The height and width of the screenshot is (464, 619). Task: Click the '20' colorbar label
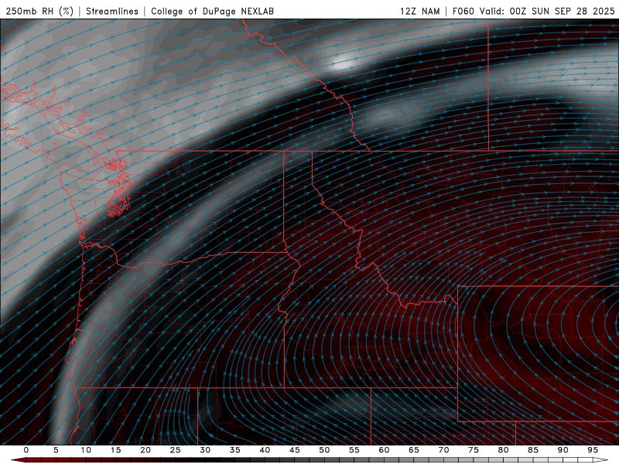tap(145, 450)
